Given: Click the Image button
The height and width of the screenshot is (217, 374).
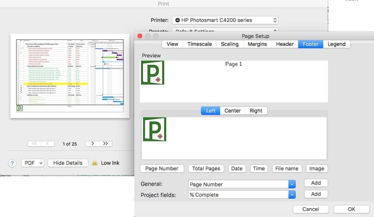Looking at the screenshot, I should click(x=317, y=169).
